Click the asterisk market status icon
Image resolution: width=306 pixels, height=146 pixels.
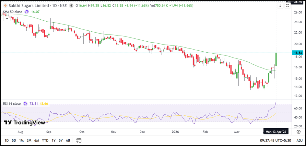point(71,5)
